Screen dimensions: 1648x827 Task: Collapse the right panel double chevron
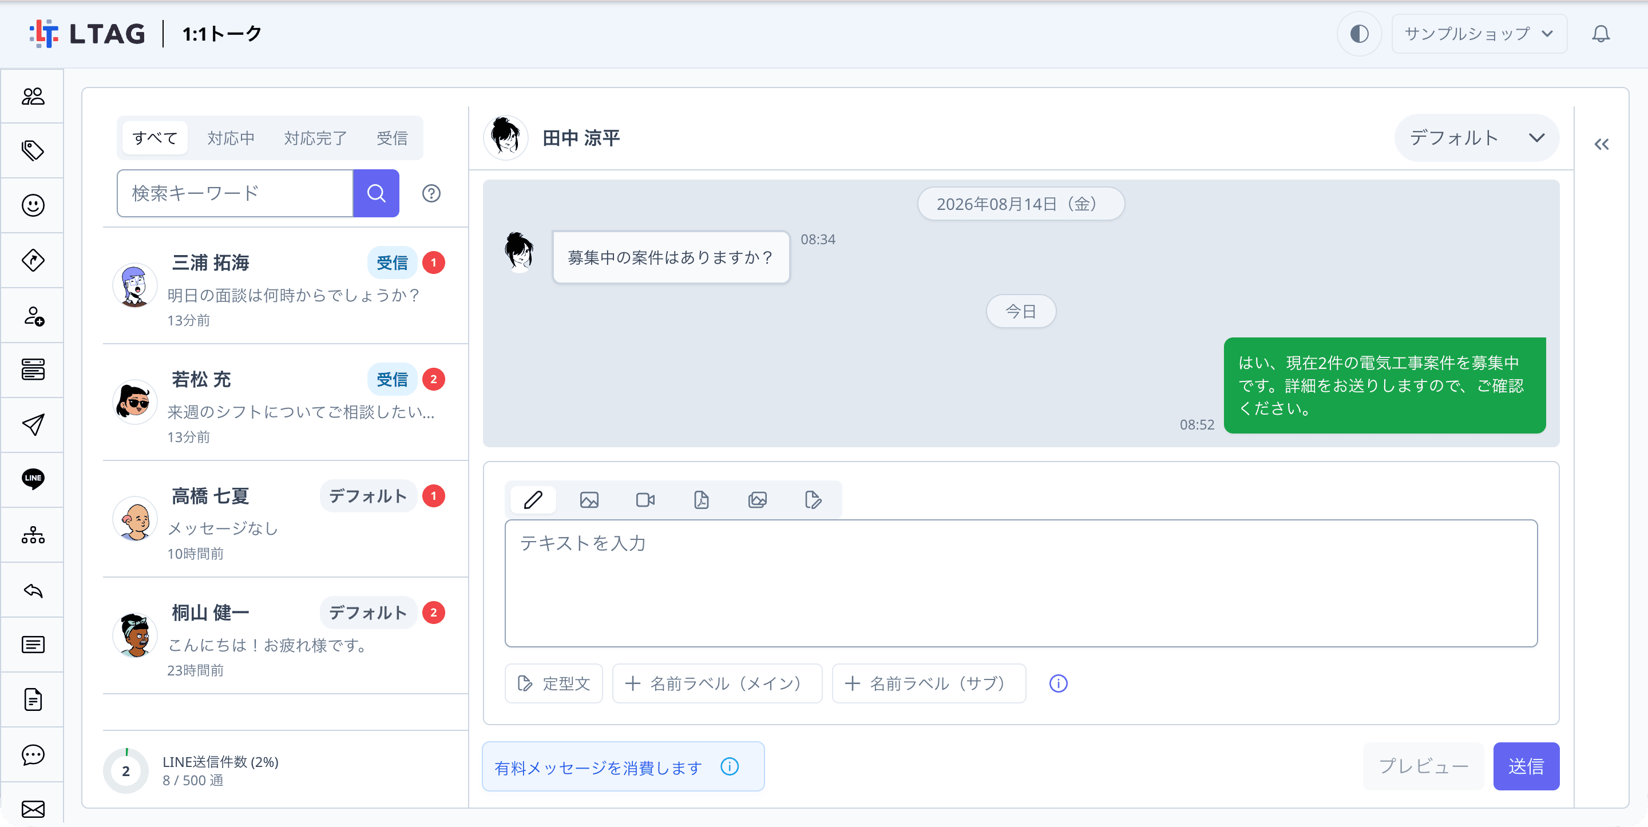1601,145
